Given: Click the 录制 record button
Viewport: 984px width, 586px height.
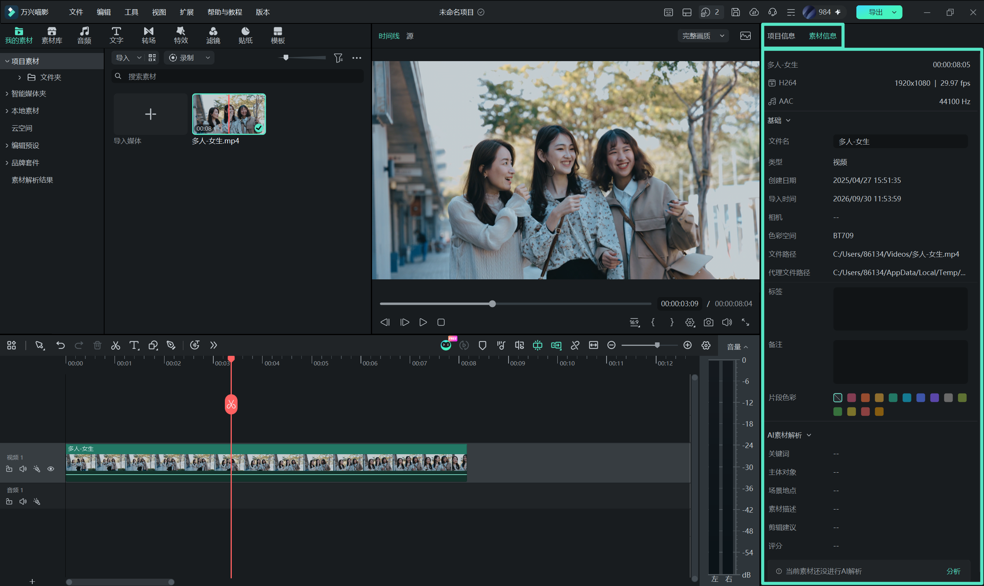Looking at the screenshot, I should click(182, 58).
